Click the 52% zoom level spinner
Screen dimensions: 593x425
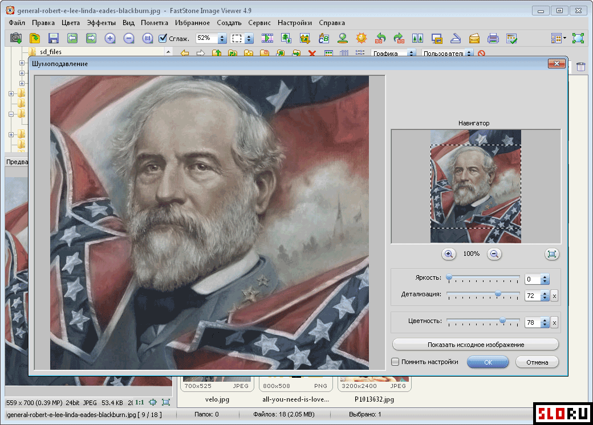(x=222, y=39)
